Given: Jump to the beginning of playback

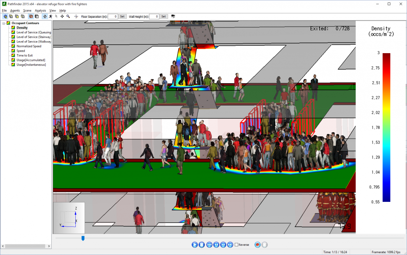Looking at the screenshot, I should point(209,245).
